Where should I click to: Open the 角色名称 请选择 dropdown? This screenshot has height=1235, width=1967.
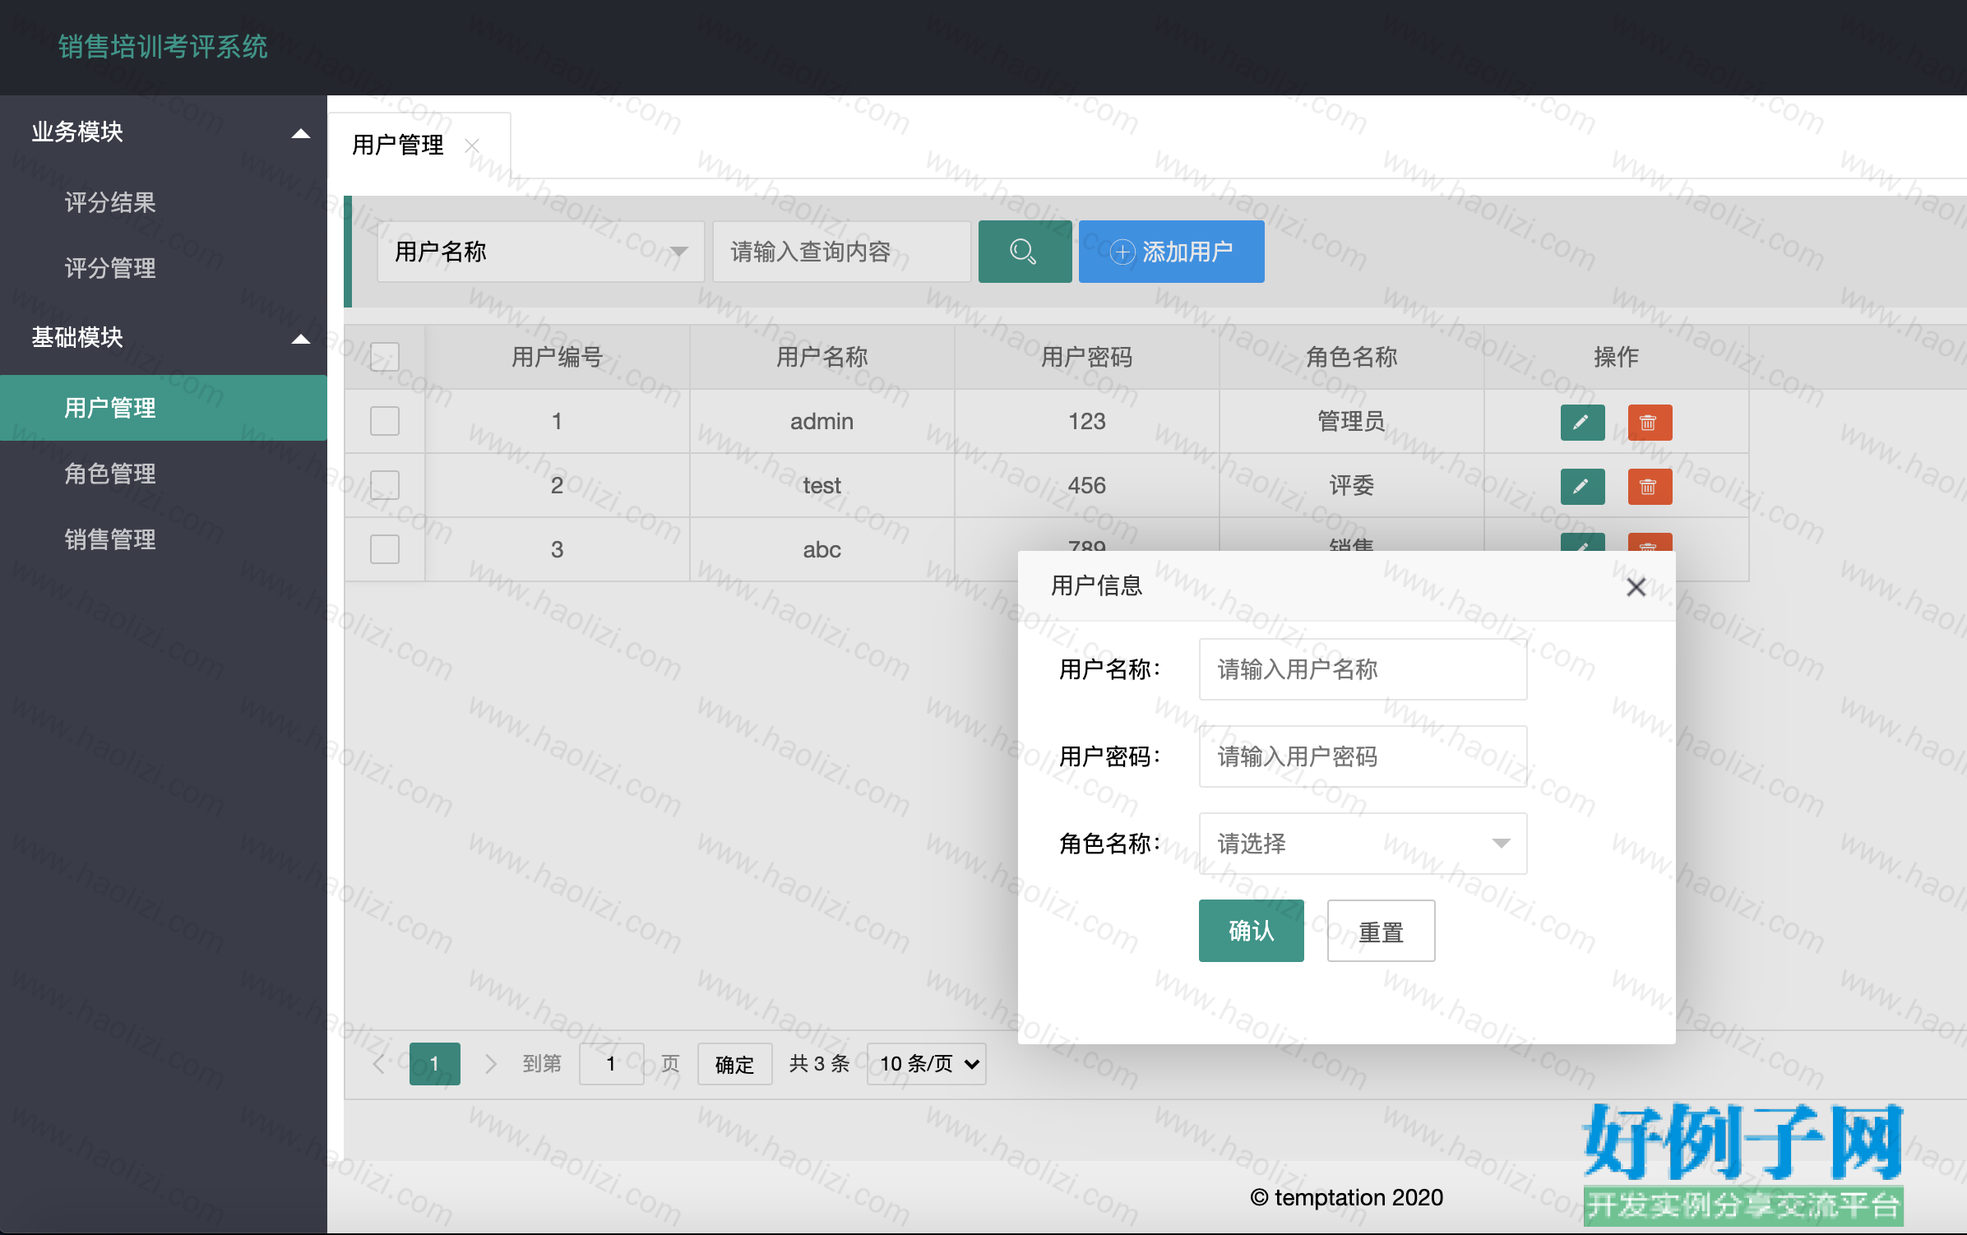point(1363,844)
